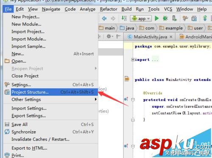The width and height of the screenshot is (212, 158).
Task: Click the toolbar Settings wrench icon
Action: point(185,18)
